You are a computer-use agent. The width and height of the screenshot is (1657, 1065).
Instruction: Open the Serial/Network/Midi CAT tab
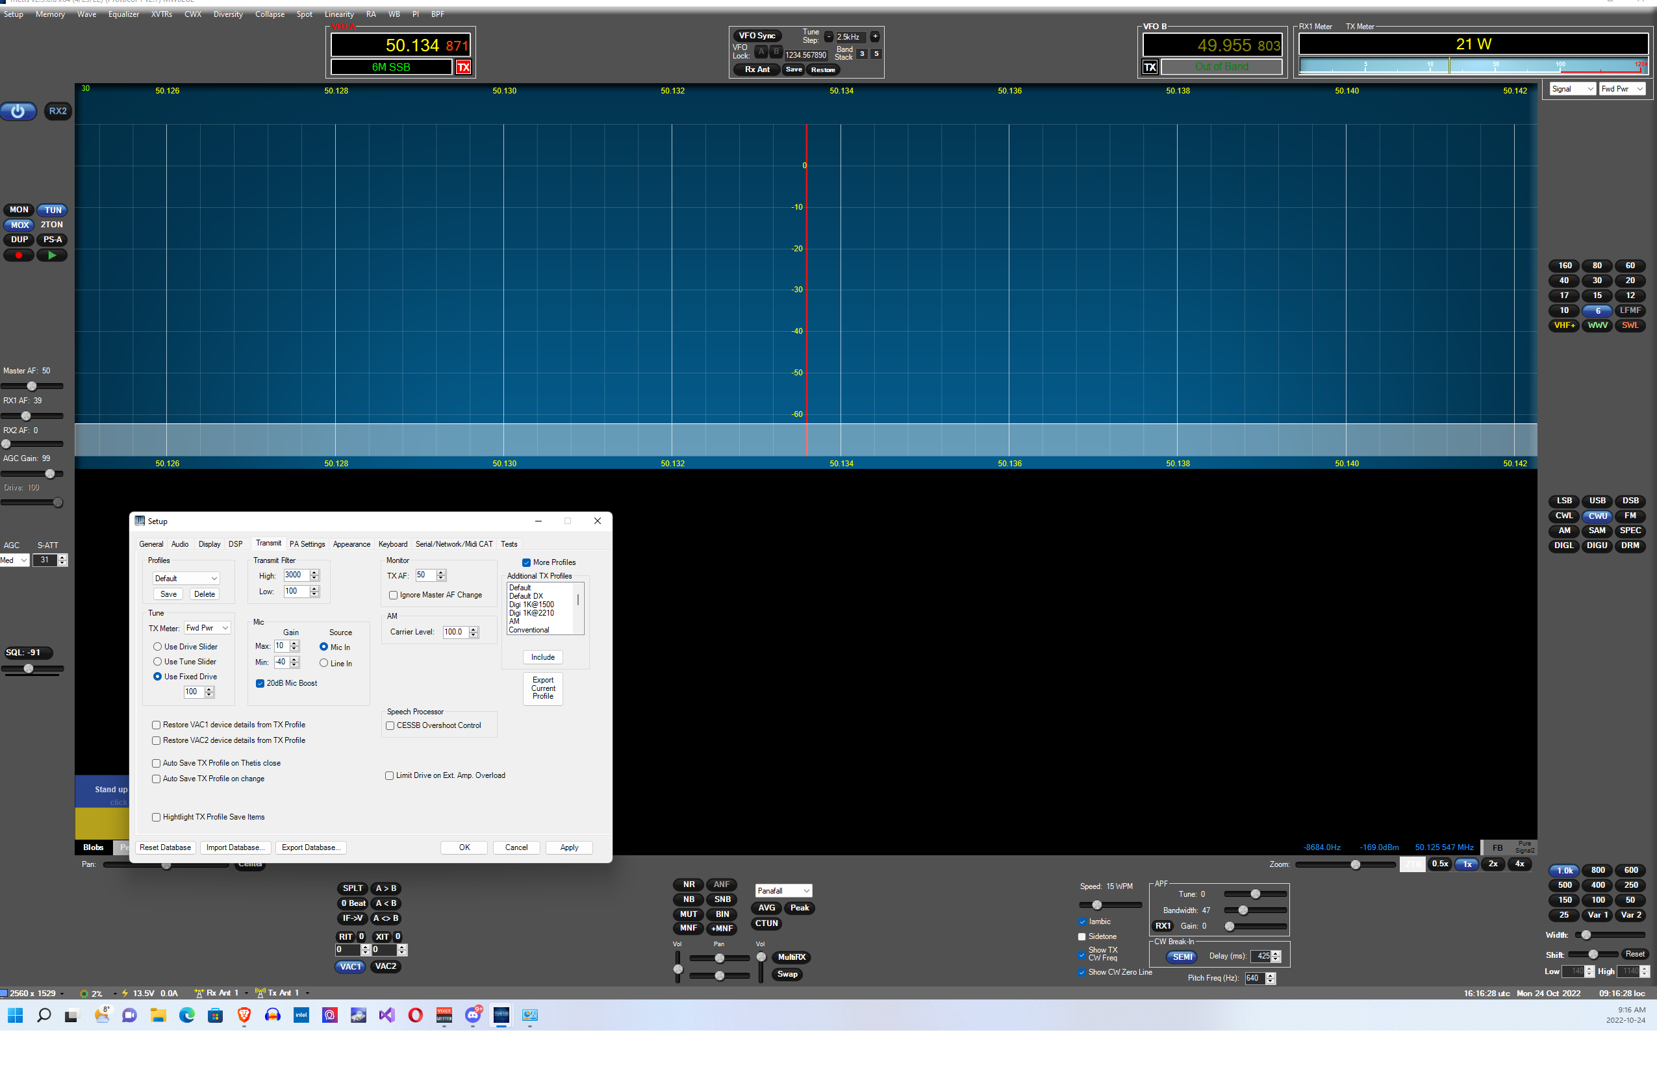tap(453, 544)
